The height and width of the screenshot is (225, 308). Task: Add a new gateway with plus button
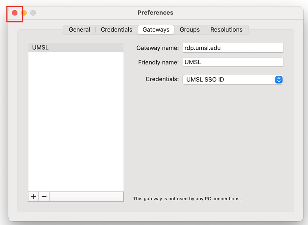34,196
